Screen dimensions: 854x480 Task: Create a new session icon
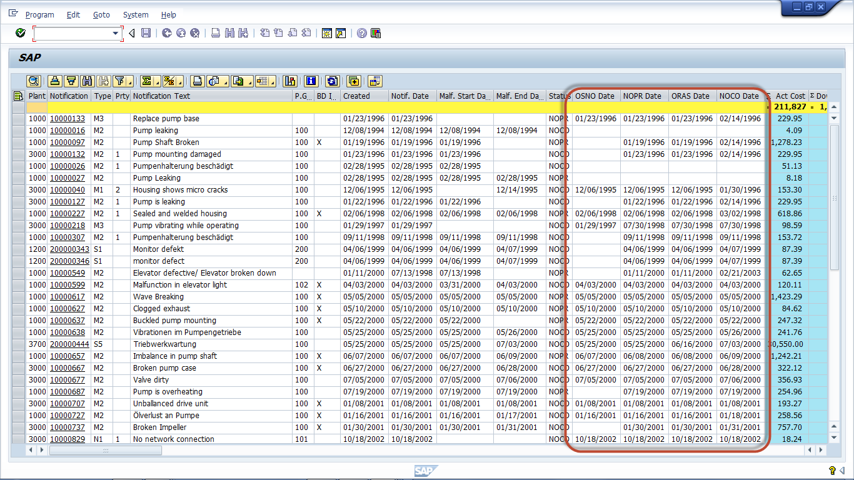pyautogui.click(x=327, y=33)
